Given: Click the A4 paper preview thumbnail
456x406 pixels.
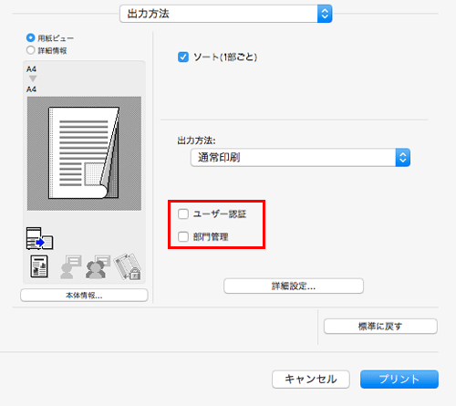Looking at the screenshot, I should [84, 153].
